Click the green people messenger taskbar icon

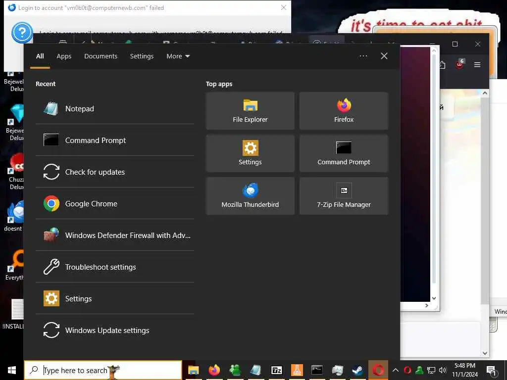click(x=235, y=370)
